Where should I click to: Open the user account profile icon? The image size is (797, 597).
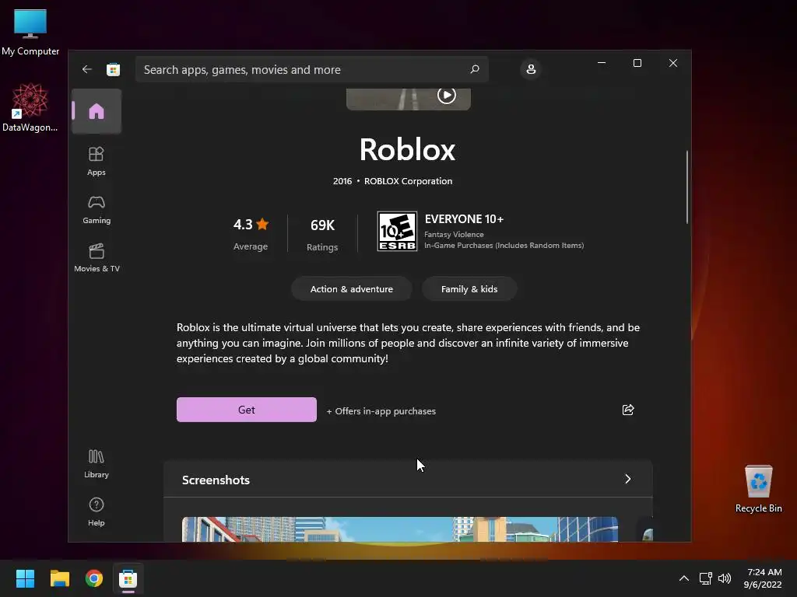click(x=531, y=69)
